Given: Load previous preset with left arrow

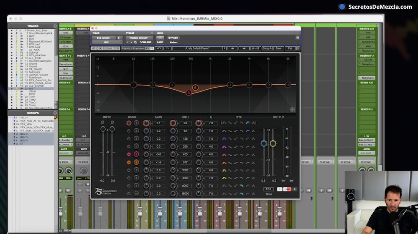Looking at the screenshot, I should pyautogui.click(x=233, y=48).
